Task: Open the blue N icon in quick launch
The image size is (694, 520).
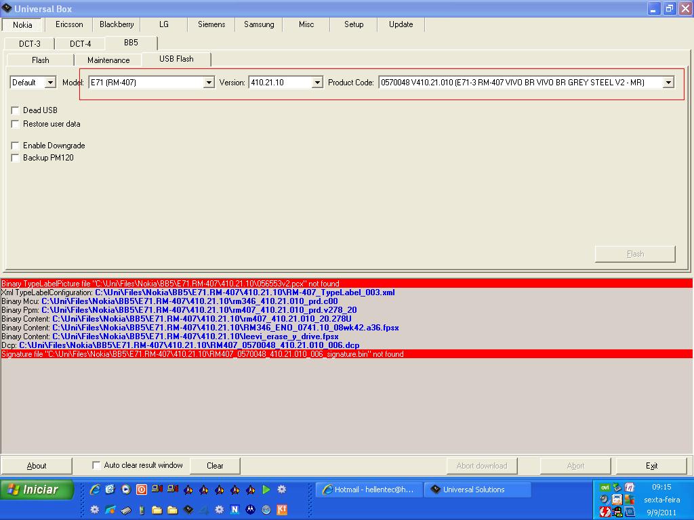Action: [x=234, y=510]
